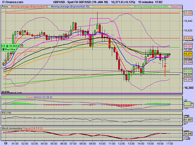195x146 pixels.
Task: Click the green 16,334 price tag
Action: 188,72
